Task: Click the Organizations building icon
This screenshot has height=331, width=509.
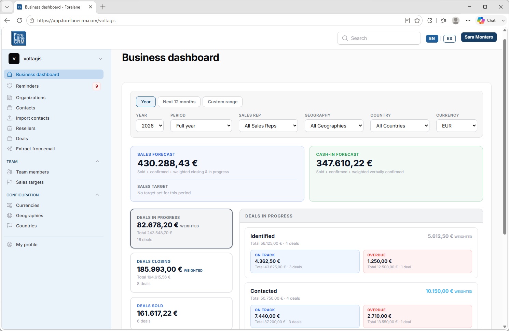Action: 10,97
